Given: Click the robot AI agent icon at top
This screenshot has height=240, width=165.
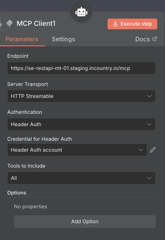Looking at the screenshot, I should [x=81, y=12].
